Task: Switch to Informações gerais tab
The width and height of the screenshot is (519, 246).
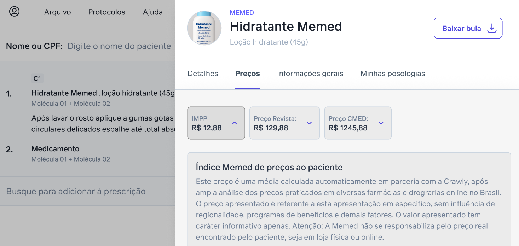Action: coord(310,74)
